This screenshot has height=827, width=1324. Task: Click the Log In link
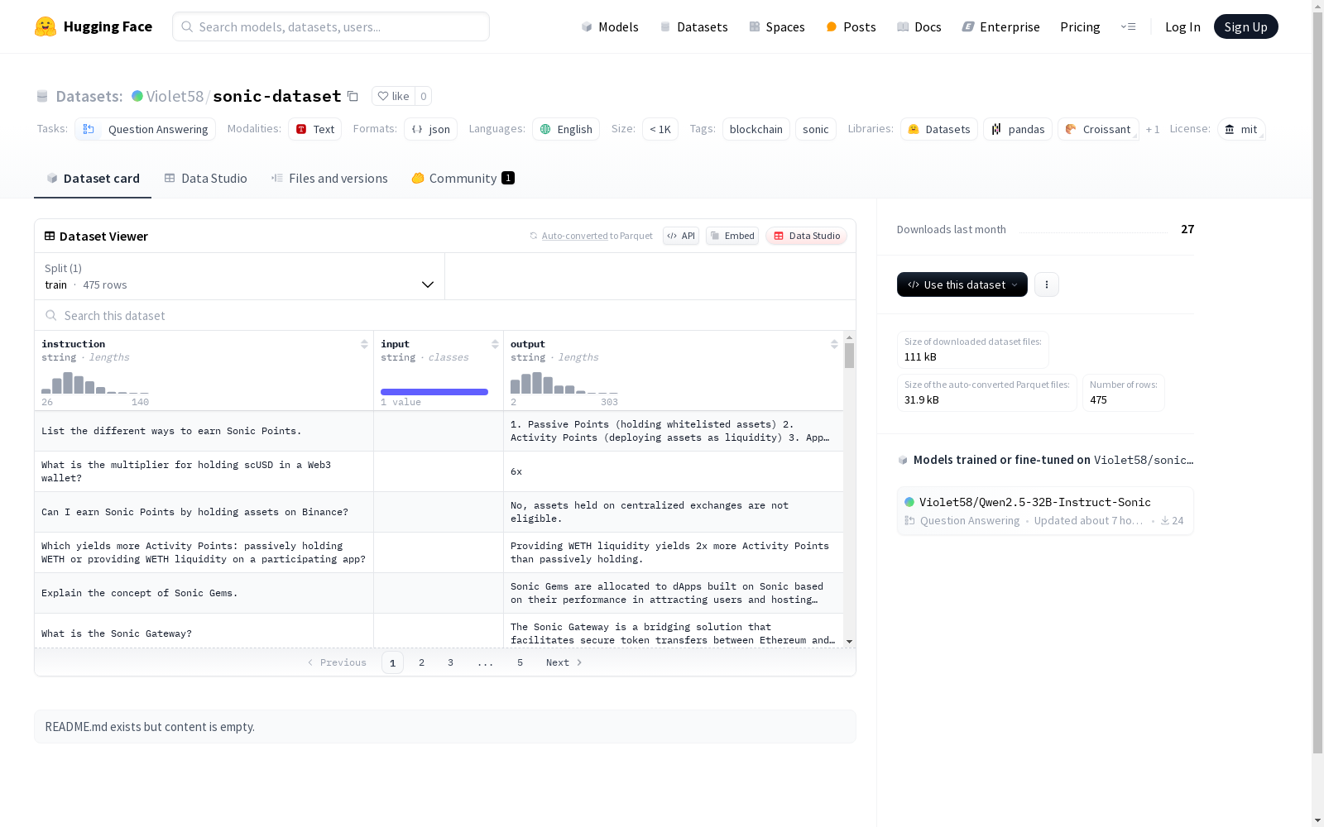pyautogui.click(x=1182, y=26)
